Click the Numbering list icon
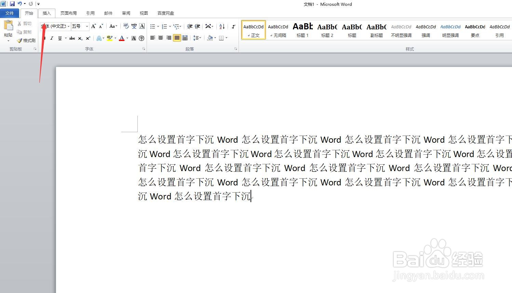The image size is (512, 293). [x=164, y=26]
